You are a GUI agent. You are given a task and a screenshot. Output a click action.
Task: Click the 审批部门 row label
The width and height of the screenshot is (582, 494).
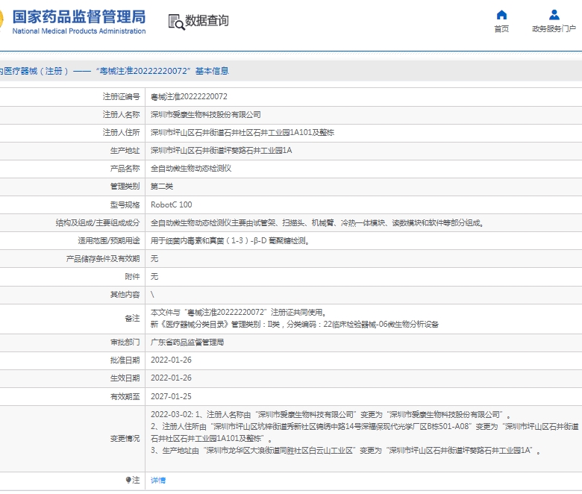125,343
